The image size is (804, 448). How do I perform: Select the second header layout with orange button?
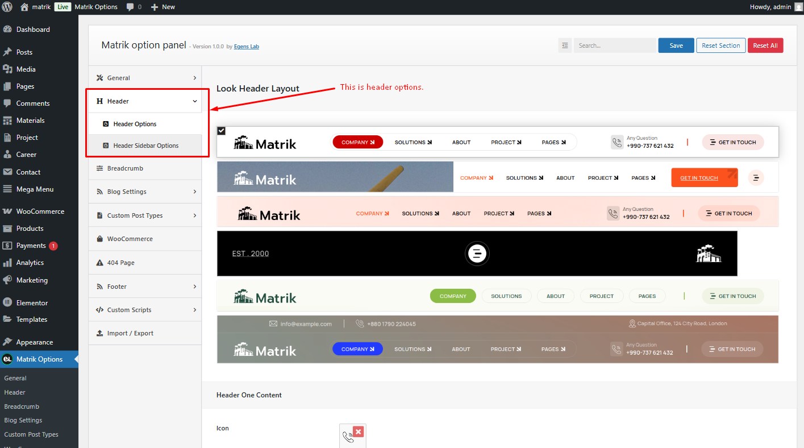tap(498, 177)
